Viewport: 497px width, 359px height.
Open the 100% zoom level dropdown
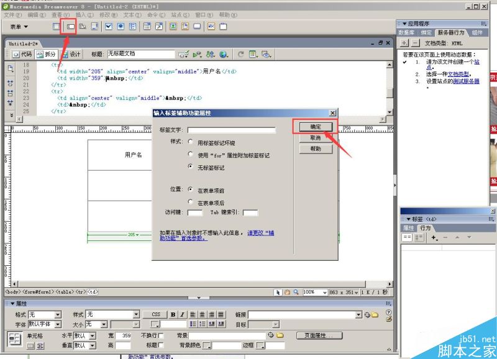click(324, 293)
